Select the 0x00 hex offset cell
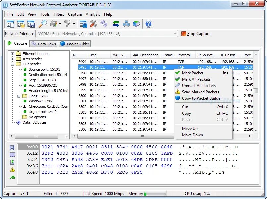The height and width of the screenshot is (199, 267). pyautogui.click(x=28, y=147)
